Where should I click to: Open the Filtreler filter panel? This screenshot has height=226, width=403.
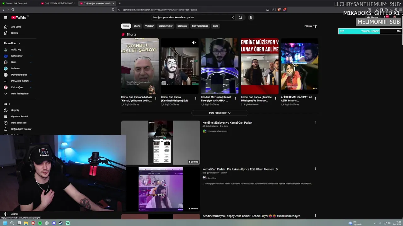click(311, 26)
